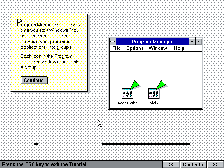Open the Options menu in Program Manager
The height and width of the screenshot is (168, 224).
tap(135, 48)
